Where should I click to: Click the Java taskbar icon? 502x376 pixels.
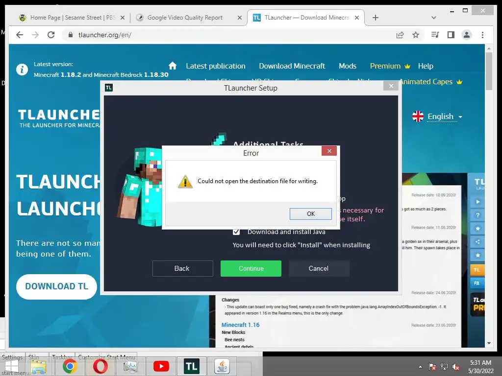click(x=222, y=366)
